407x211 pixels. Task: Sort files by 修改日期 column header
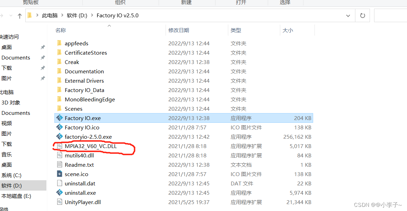(x=179, y=30)
